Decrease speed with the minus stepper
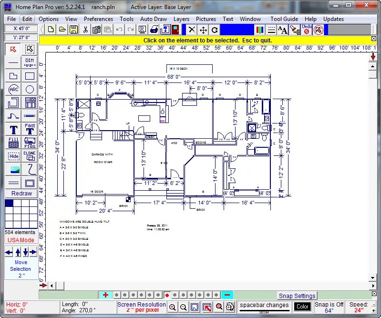The width and height of the screenshot is (381, 318). tap(374, 304)
